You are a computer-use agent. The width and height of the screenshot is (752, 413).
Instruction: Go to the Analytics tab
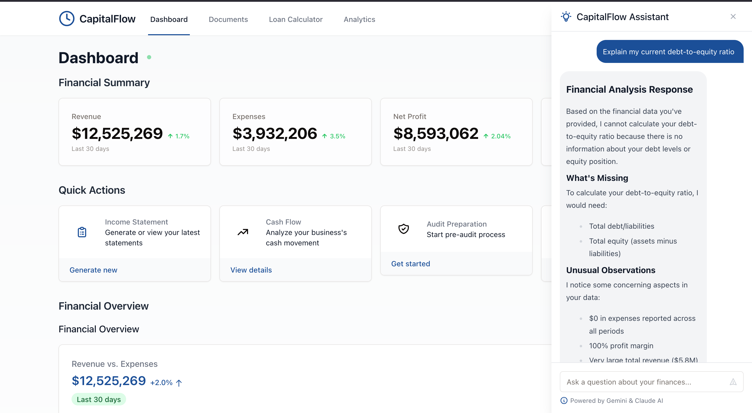359,19
